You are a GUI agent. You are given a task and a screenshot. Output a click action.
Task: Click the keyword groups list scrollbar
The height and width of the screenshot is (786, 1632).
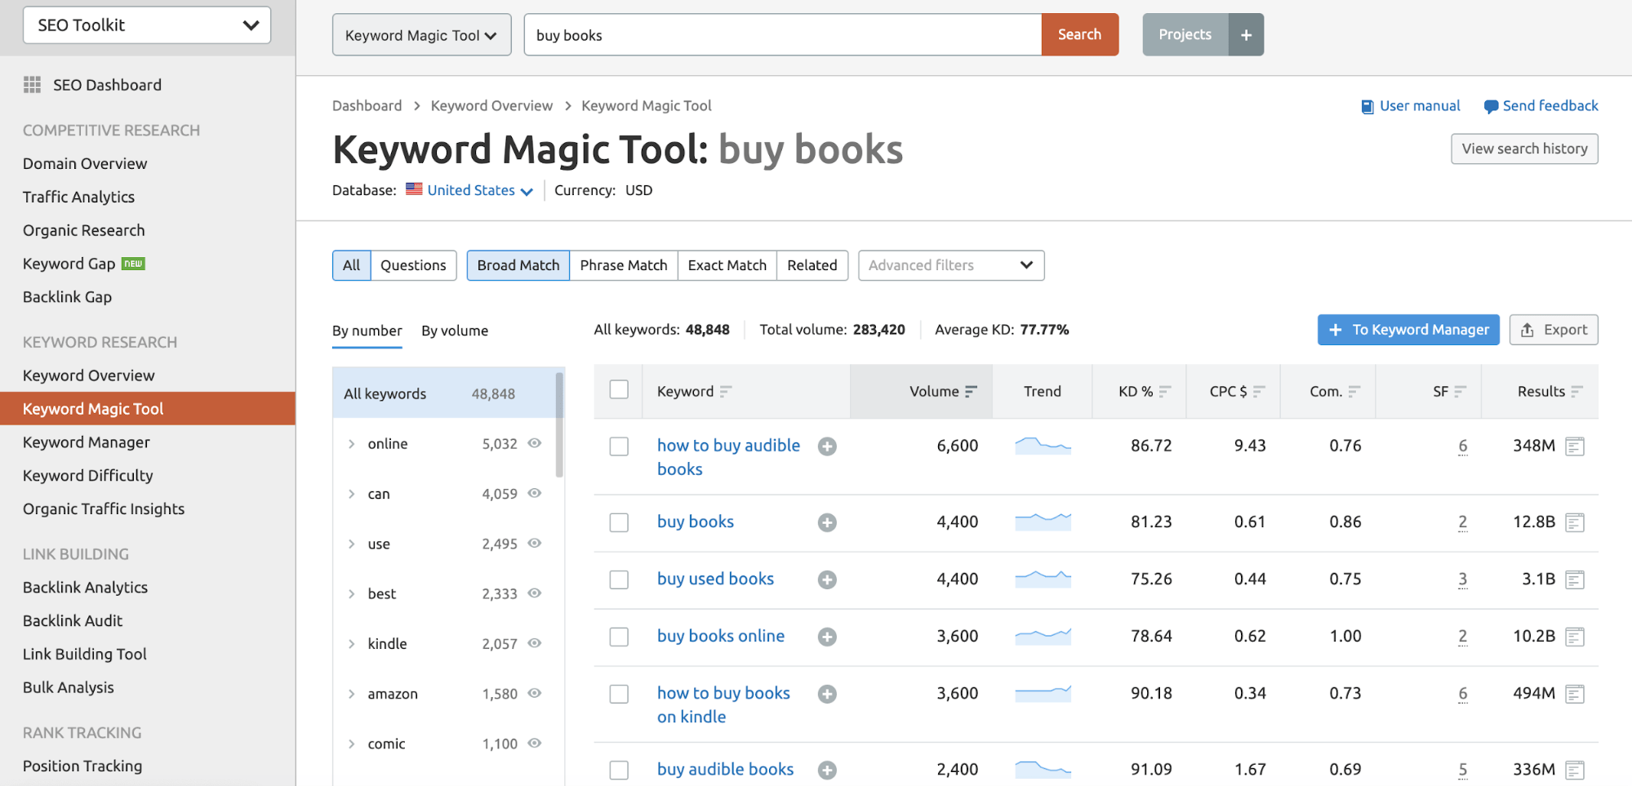point(559,424)
